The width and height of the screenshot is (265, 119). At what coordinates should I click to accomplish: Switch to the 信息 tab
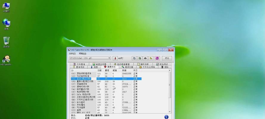[x=94, y=67]
